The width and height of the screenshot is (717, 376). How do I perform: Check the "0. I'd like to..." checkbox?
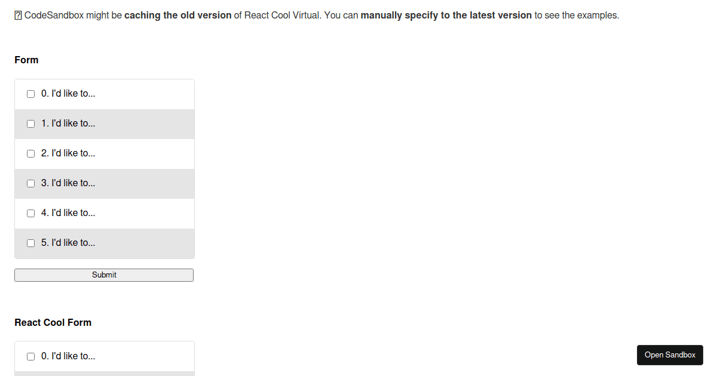(x=30, y=94)
